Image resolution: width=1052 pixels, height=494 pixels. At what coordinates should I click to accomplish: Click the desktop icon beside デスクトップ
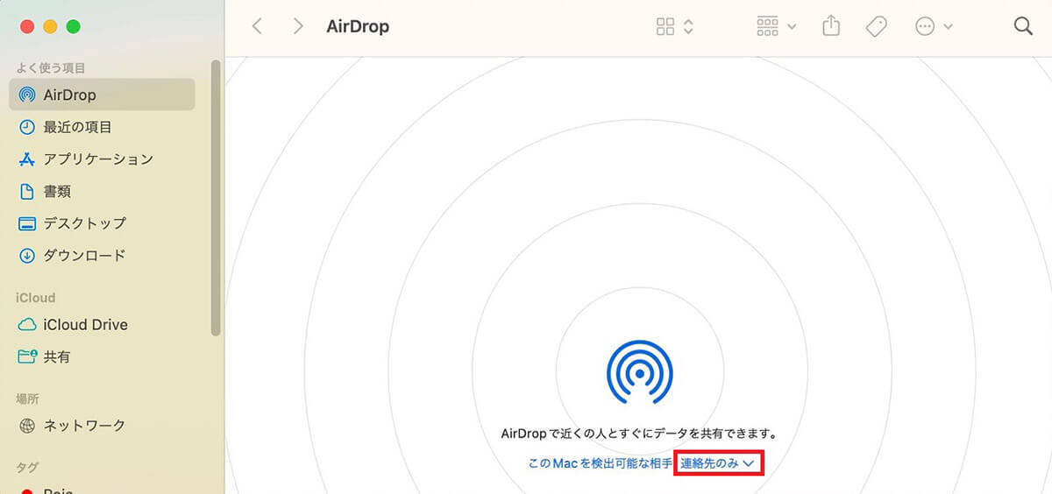pyautogui.click(x=27, y=223)
